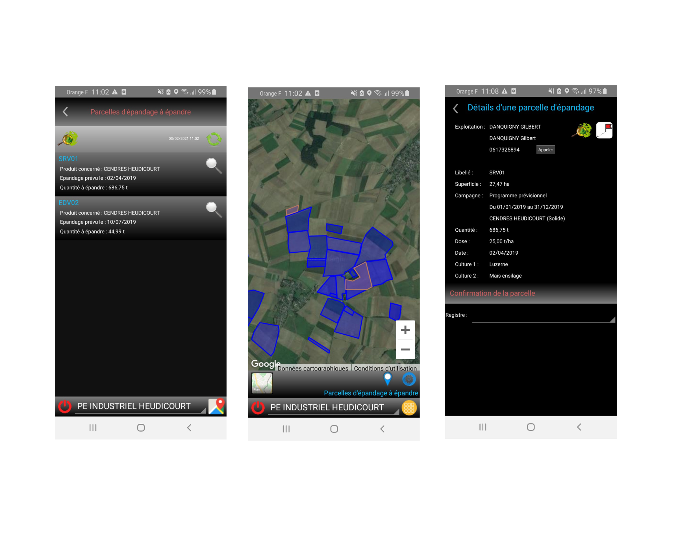Tap red power icon on list screen
The width and height of the screenshot is (678, 537).
tap(65, 406)
